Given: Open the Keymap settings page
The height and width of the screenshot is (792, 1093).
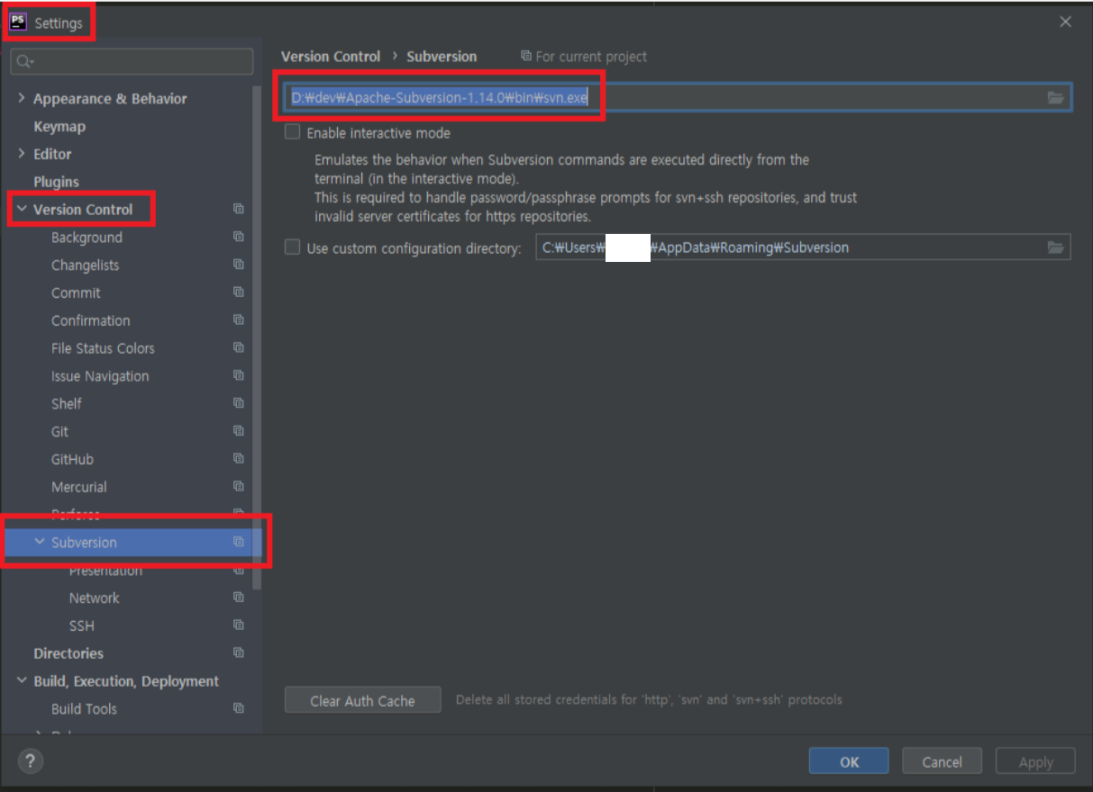Looking at the screenshot, I should click(x=59, y=126).
